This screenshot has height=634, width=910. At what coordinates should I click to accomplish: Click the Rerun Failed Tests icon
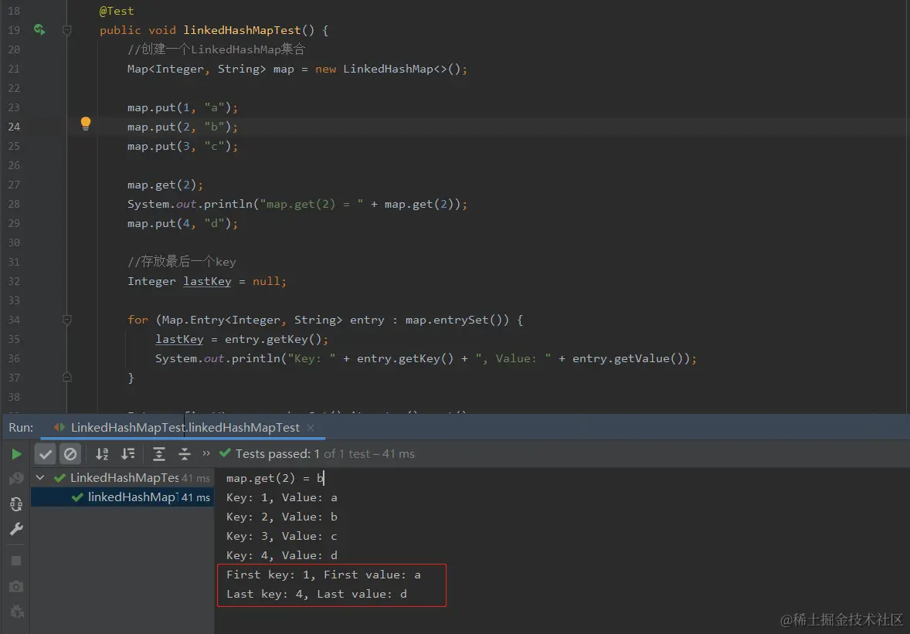[16, 478]
